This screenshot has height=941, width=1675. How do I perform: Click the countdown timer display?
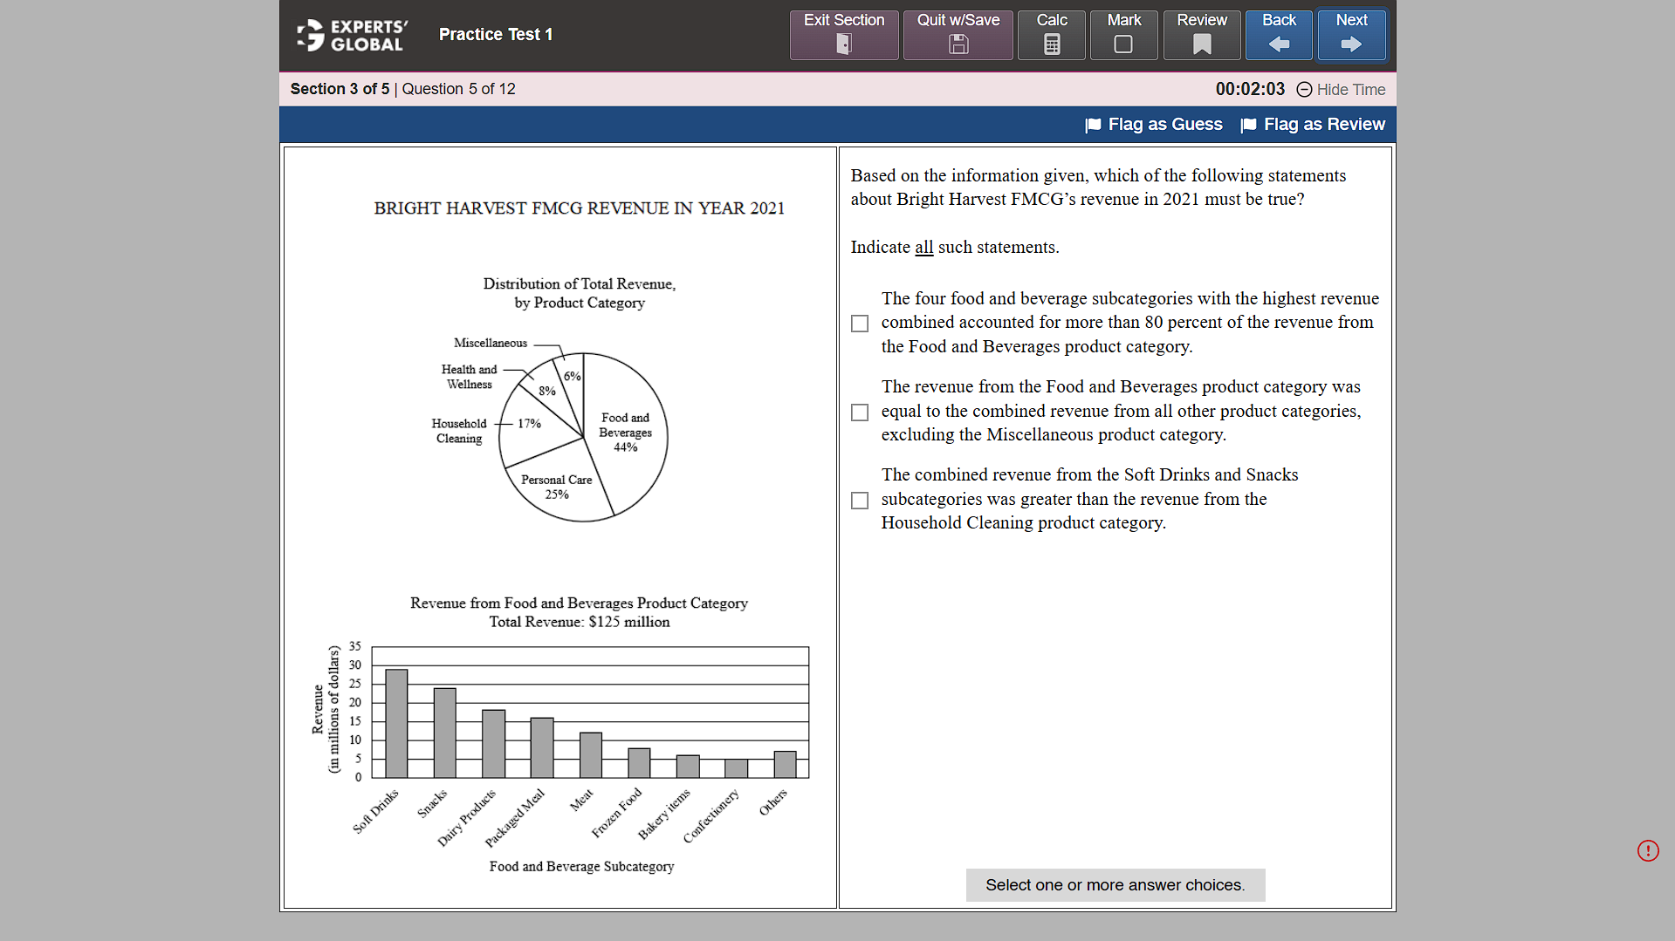pos(1250,89)
